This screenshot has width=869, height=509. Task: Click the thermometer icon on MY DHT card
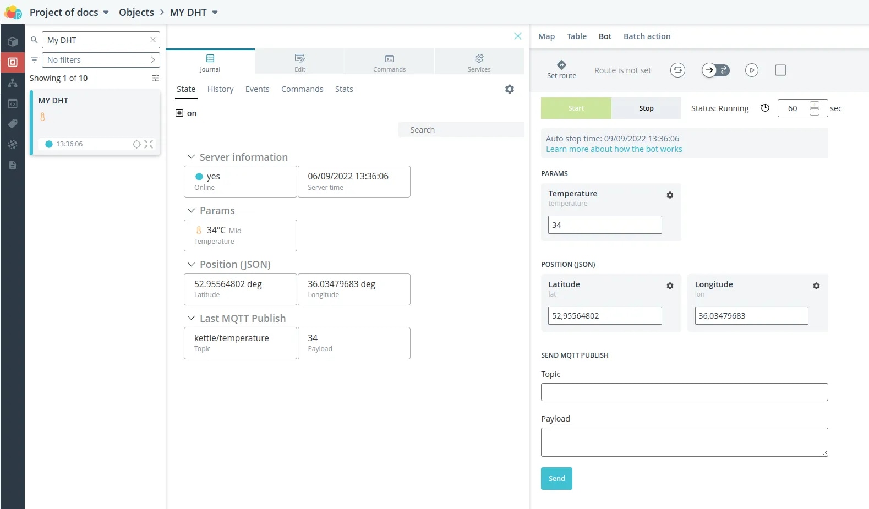[42, 117]
